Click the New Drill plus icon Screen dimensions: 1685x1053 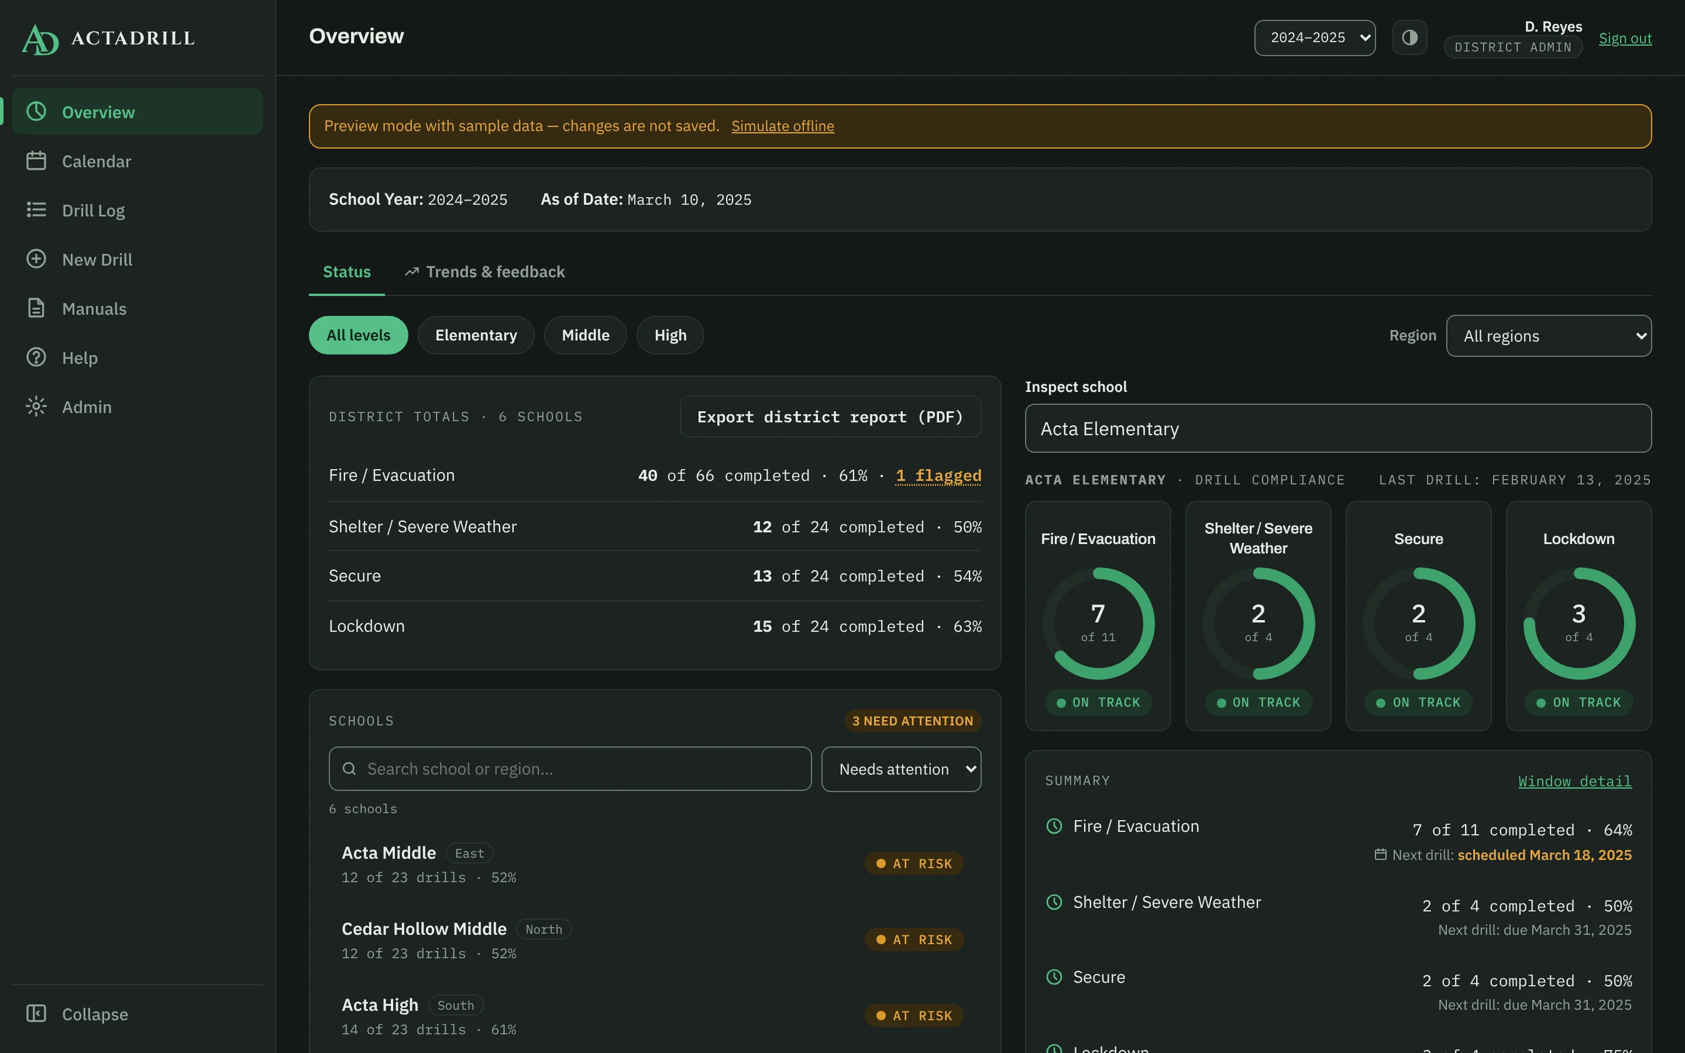point(36,259)
